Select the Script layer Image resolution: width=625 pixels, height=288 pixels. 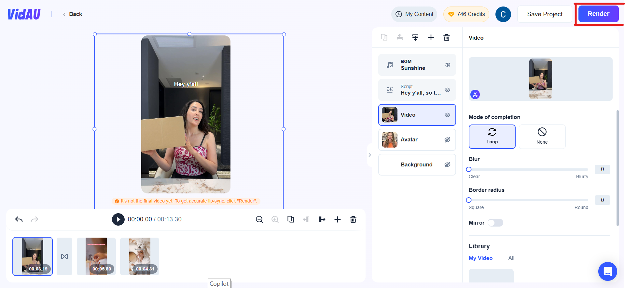coord(417,90)
